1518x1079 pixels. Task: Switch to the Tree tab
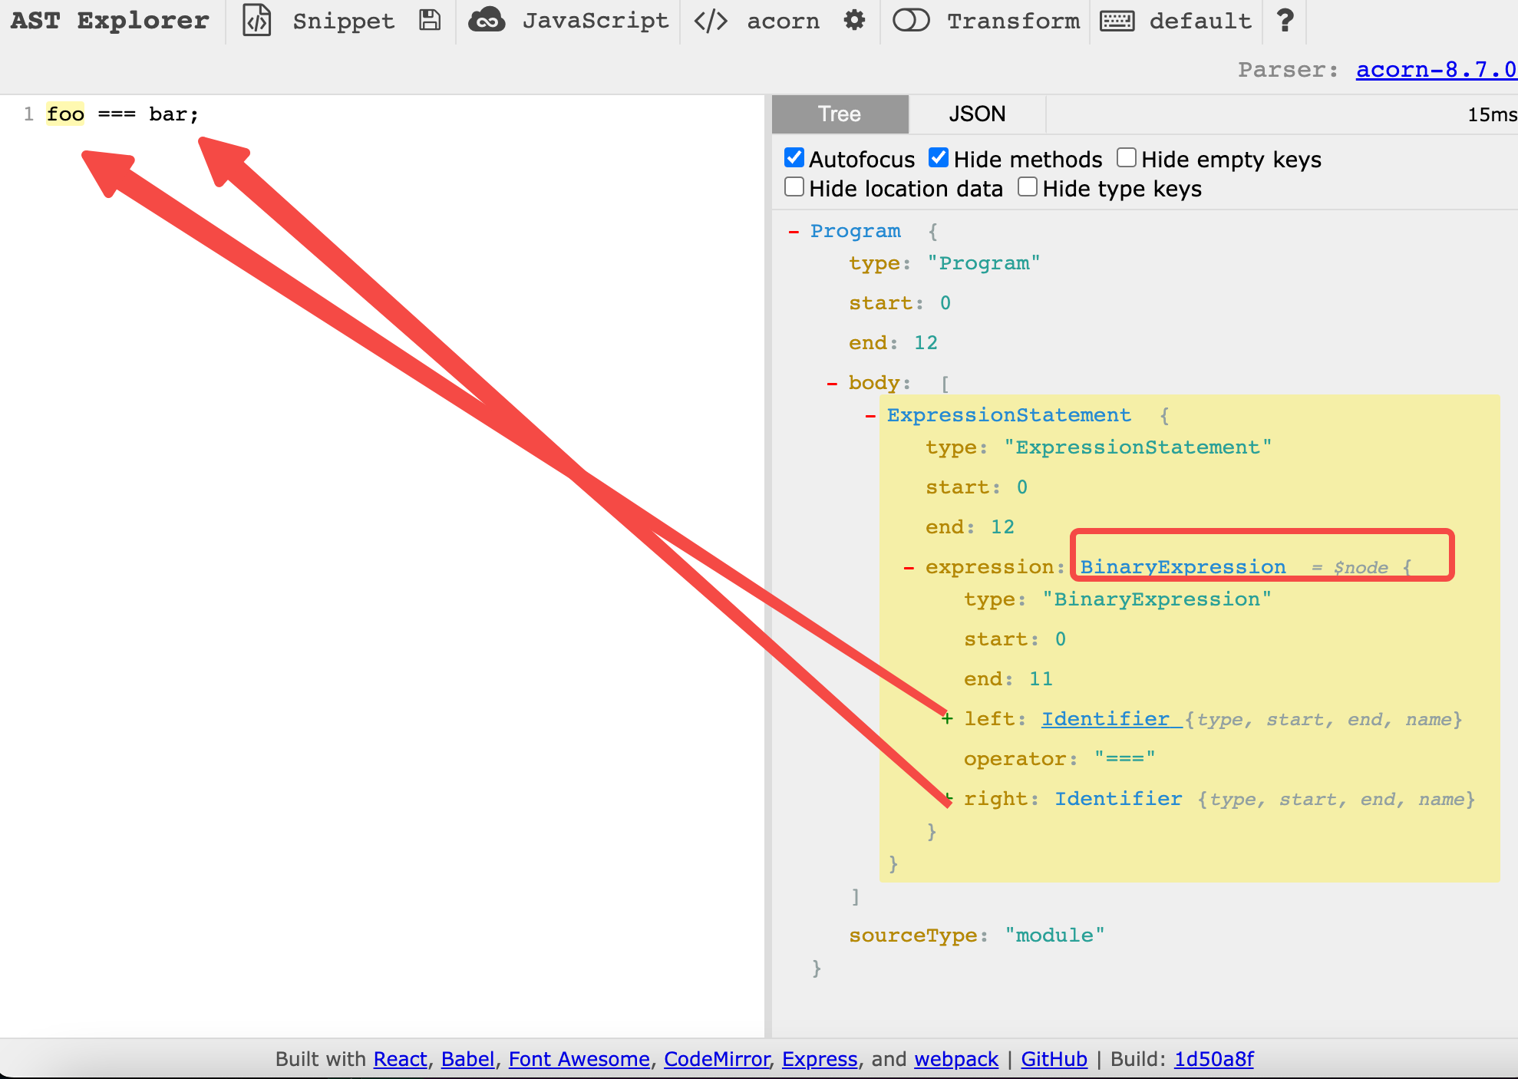[838, 112]
